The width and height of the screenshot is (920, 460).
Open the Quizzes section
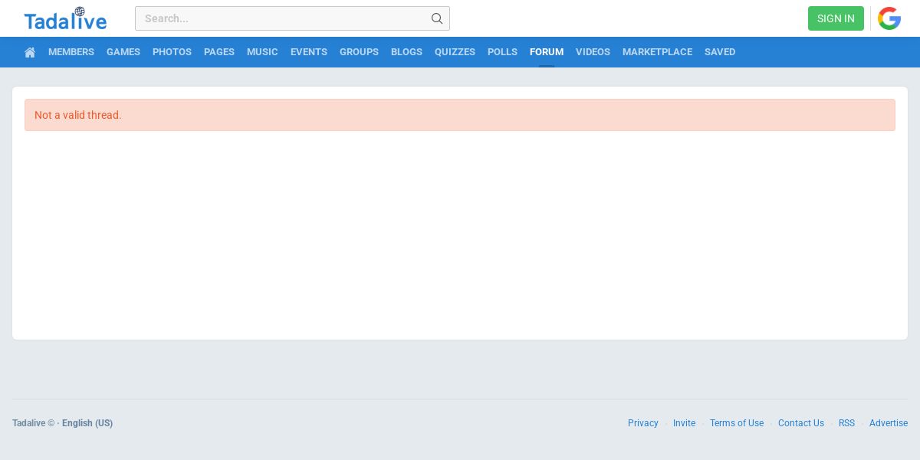[455, 52]
